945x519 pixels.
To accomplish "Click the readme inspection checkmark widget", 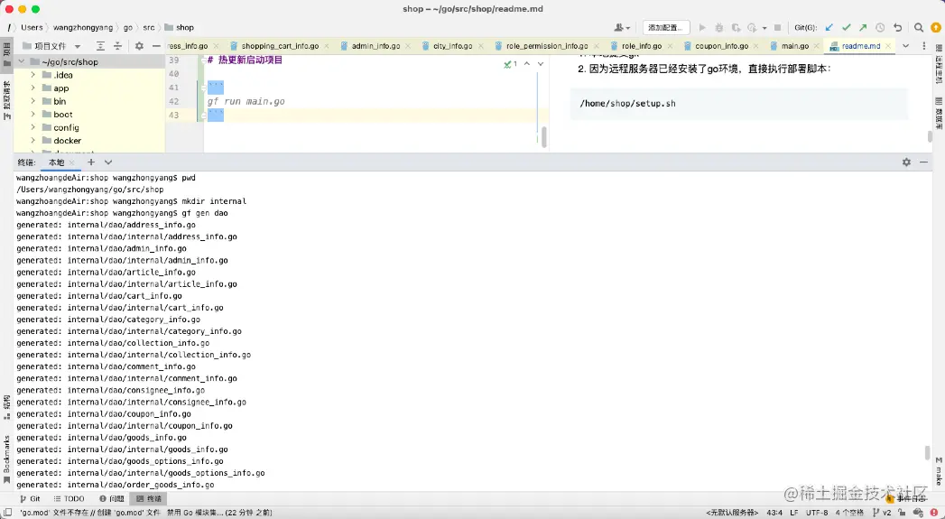I will point(511,64).
